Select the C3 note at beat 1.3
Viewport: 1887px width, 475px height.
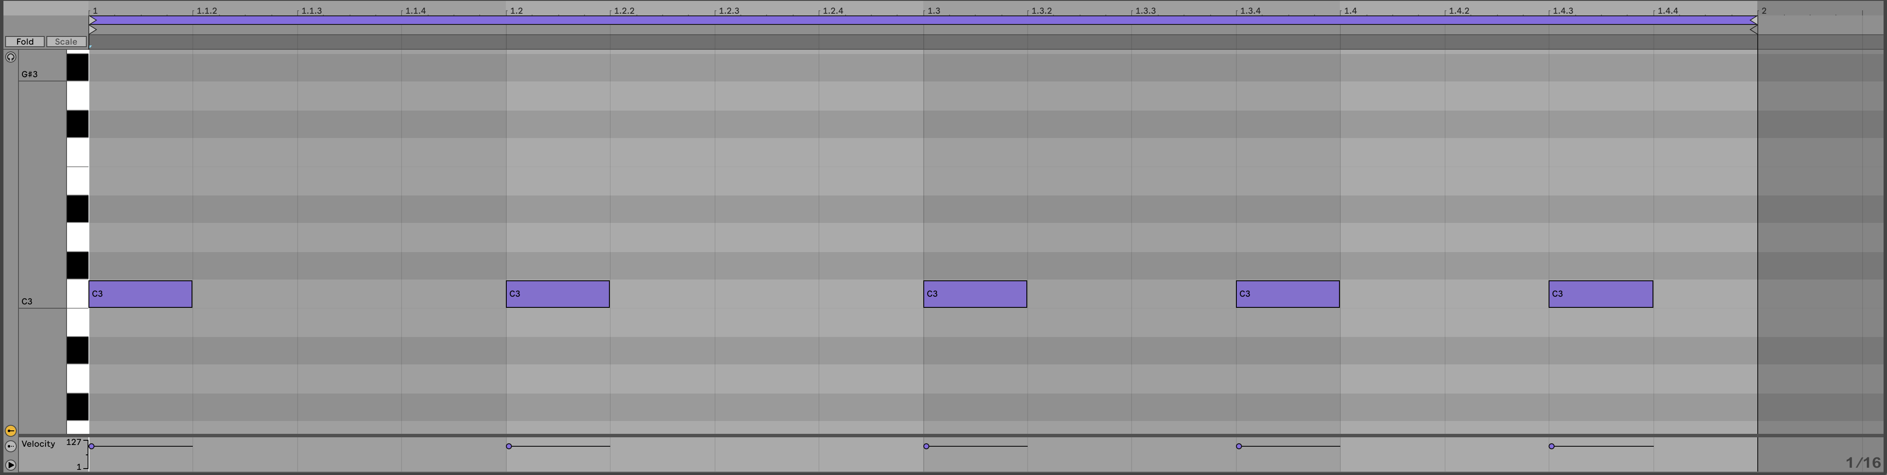pos(975,294)
